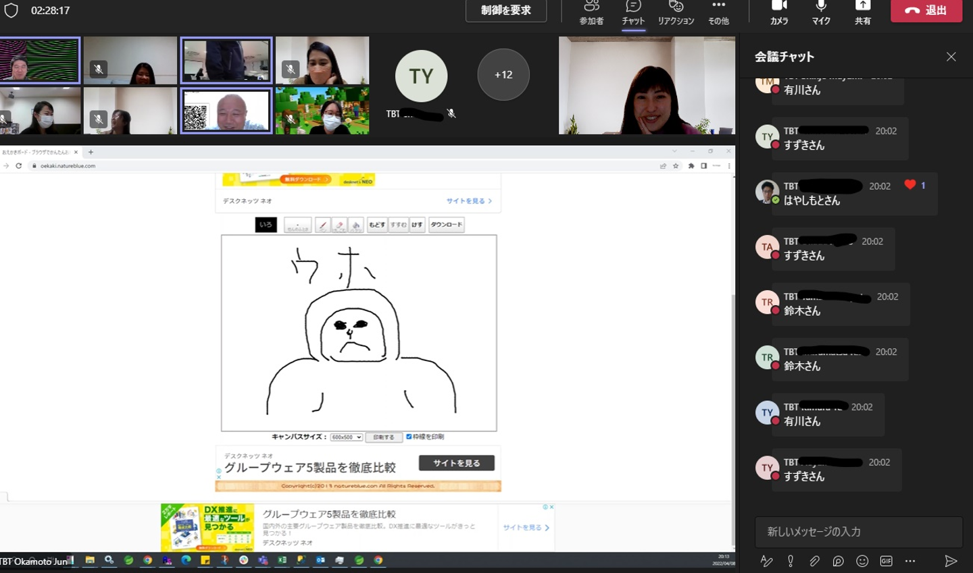Select the eraser tool in drawing toolbar

[339, 225]
